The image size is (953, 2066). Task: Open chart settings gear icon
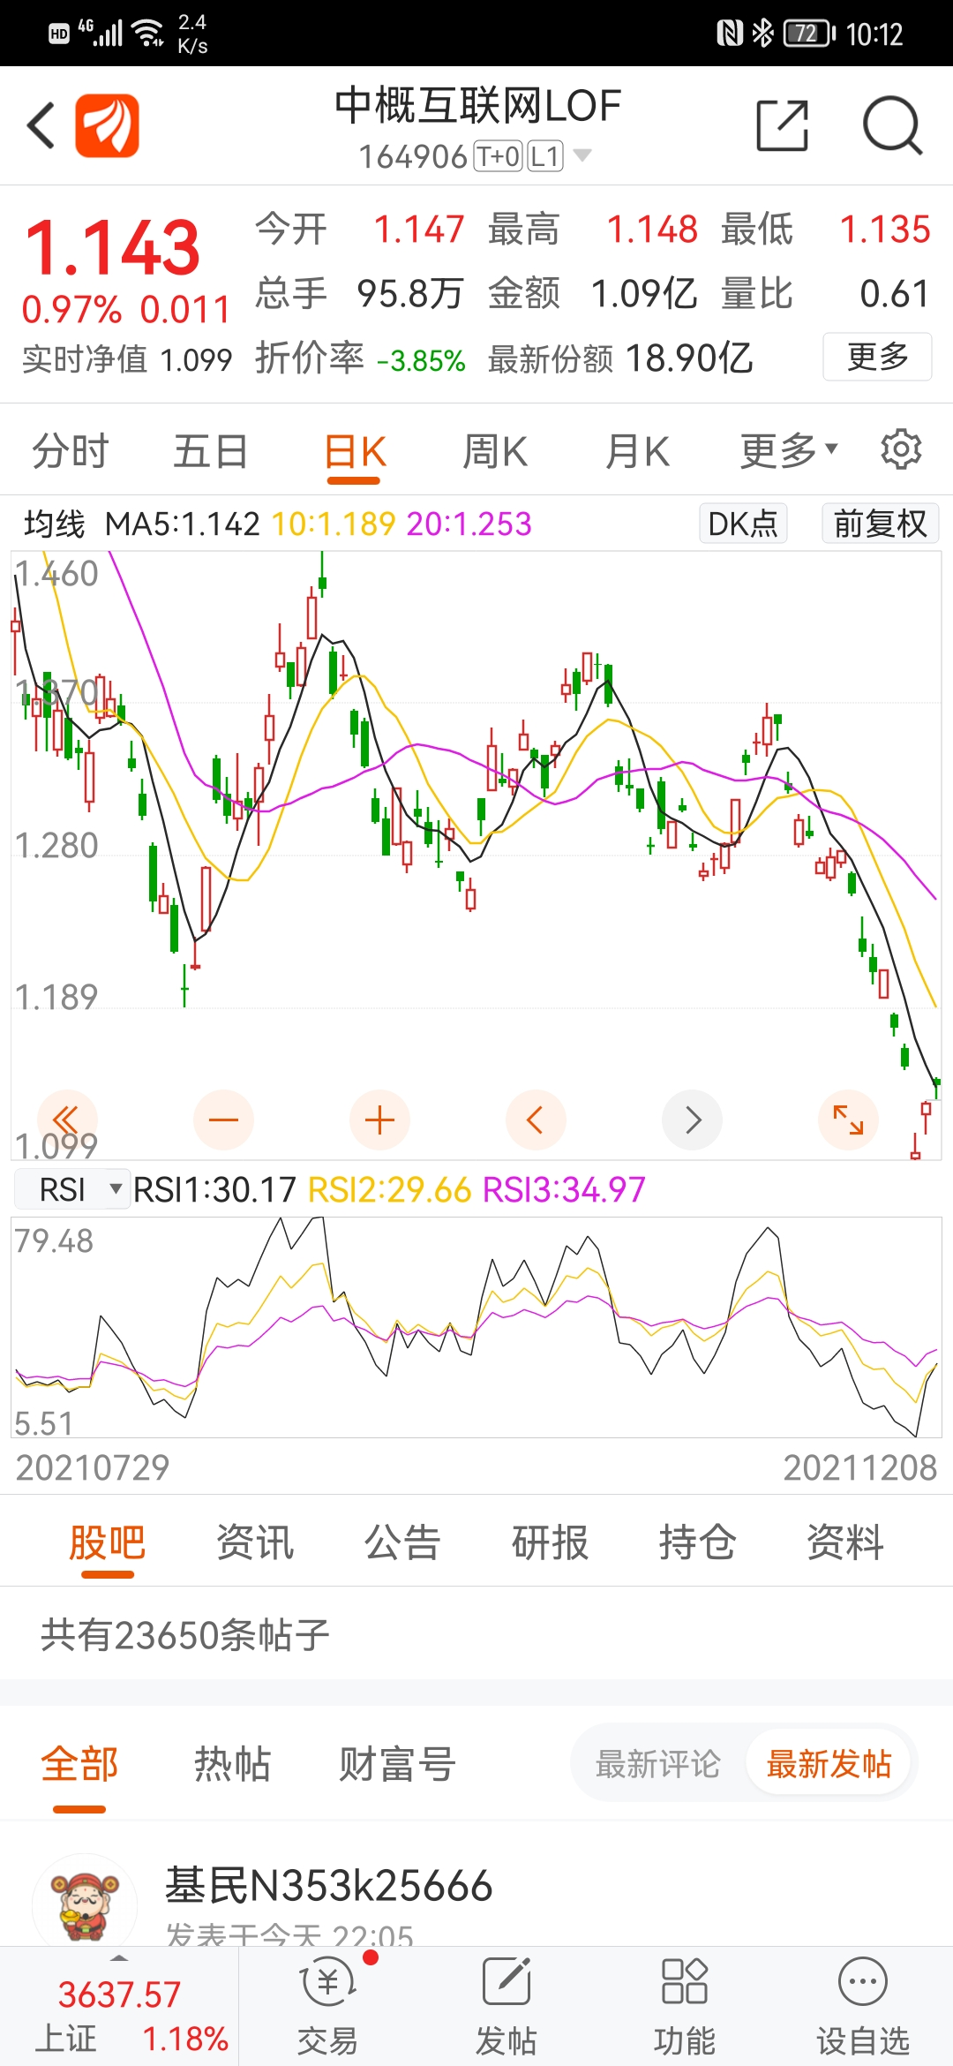click(x=901, y=450)
